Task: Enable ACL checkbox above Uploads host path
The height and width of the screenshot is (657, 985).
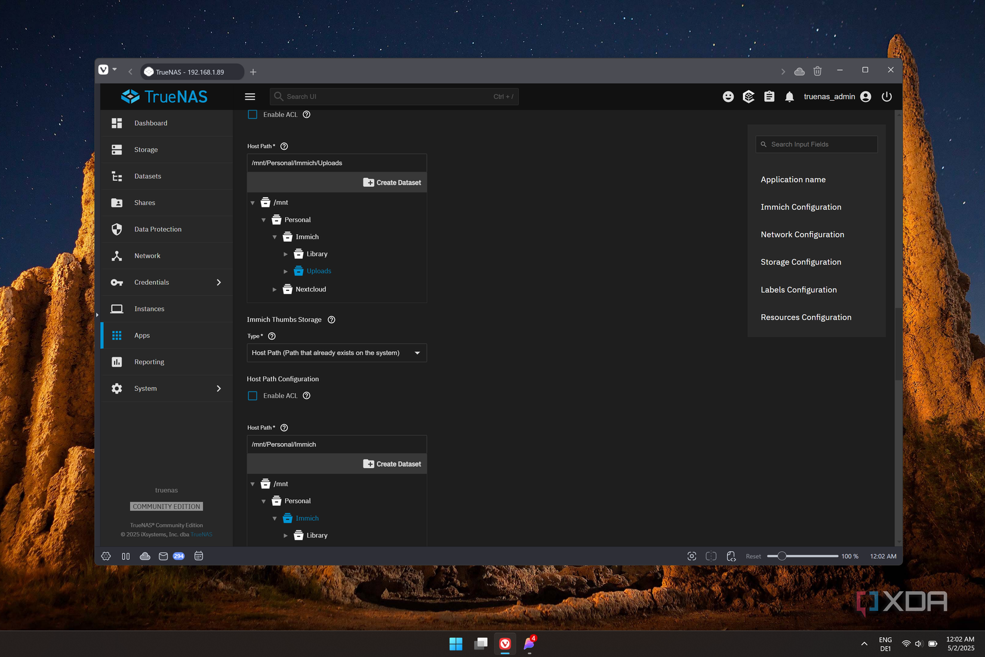Action: tap(253, 115)
